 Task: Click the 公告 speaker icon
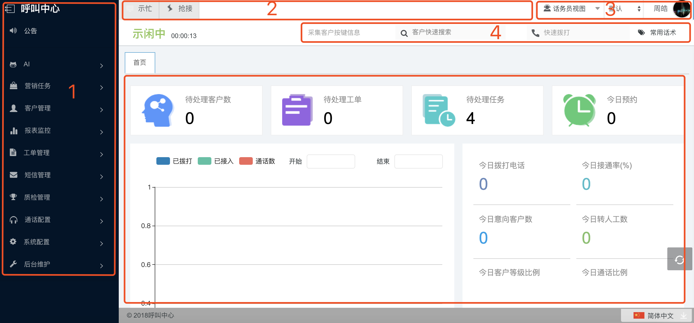(13, 31)
